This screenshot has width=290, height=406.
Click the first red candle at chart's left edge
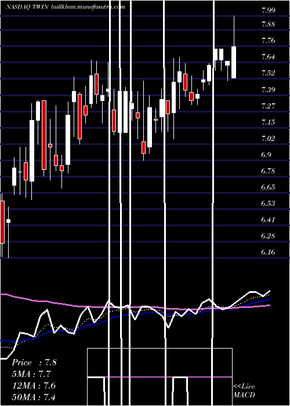(x=2, y=222)
